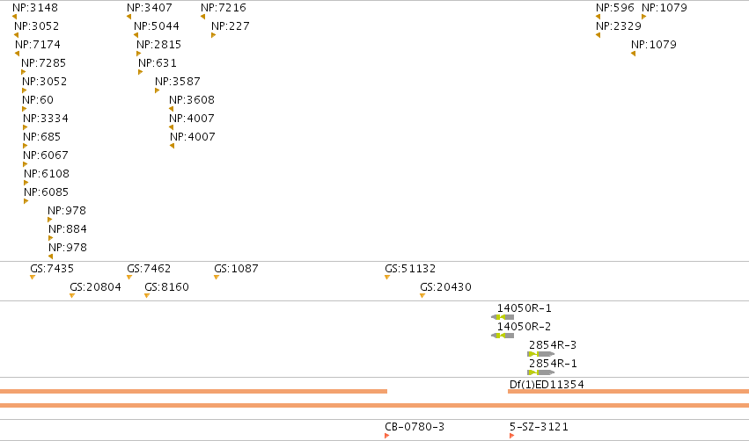Select the arrow beneath NP:3608

tap(171, 109)
